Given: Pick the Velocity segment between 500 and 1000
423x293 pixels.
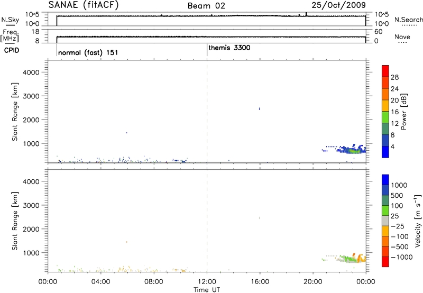Looking at the screenshot, I should [x=385, y=190].
